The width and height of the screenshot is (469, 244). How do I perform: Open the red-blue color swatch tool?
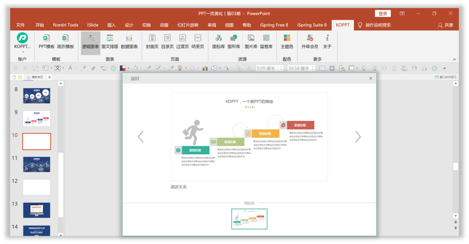pos(123,68)
